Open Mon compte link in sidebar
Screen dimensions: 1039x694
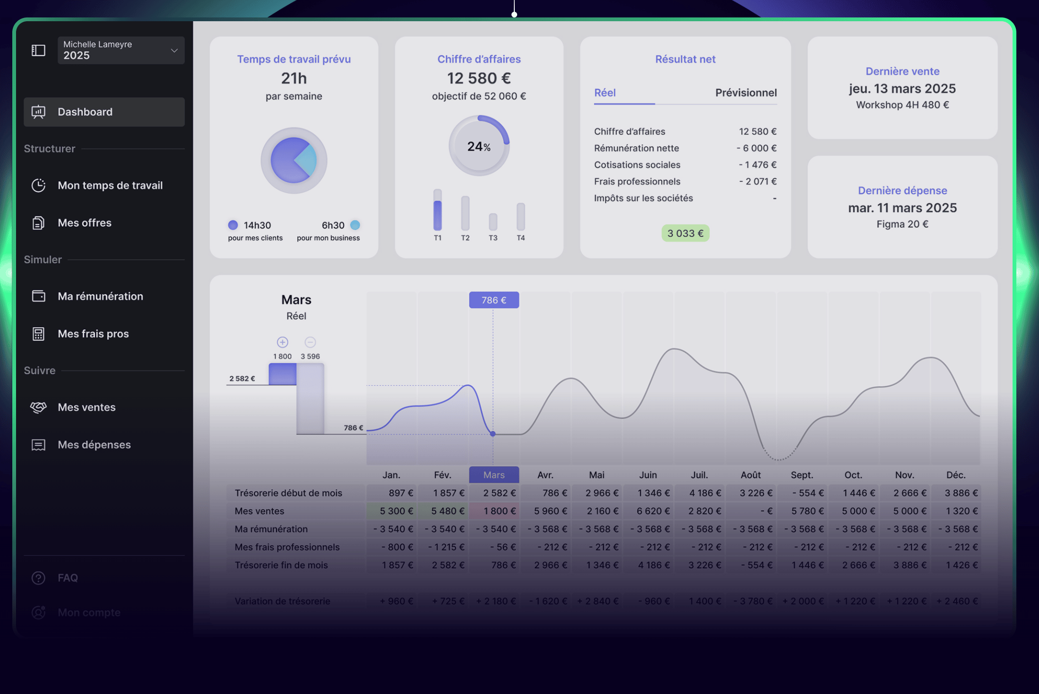89,612
